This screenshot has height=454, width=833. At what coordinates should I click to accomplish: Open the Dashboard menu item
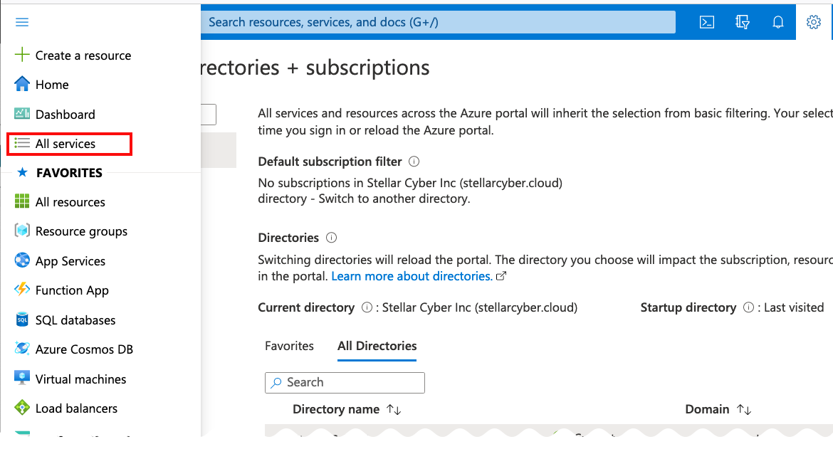[x=65, y=115]
